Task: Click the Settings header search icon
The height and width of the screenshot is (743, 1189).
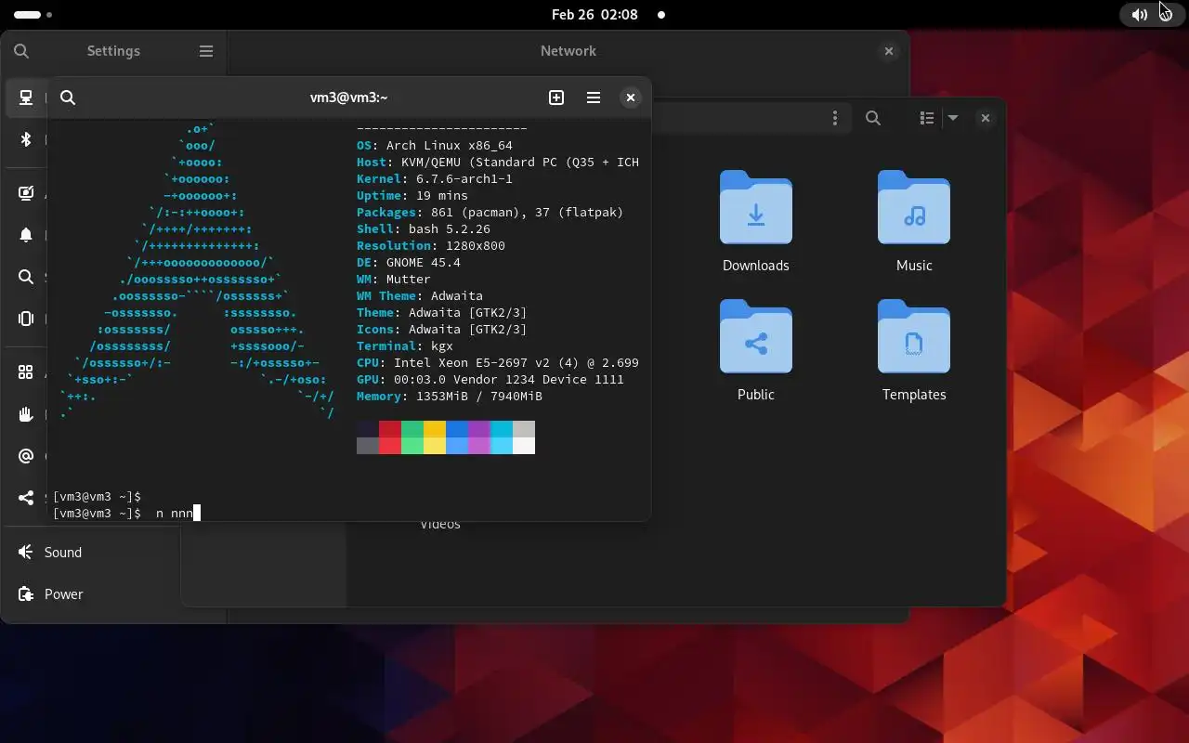Action: [21, 51]
